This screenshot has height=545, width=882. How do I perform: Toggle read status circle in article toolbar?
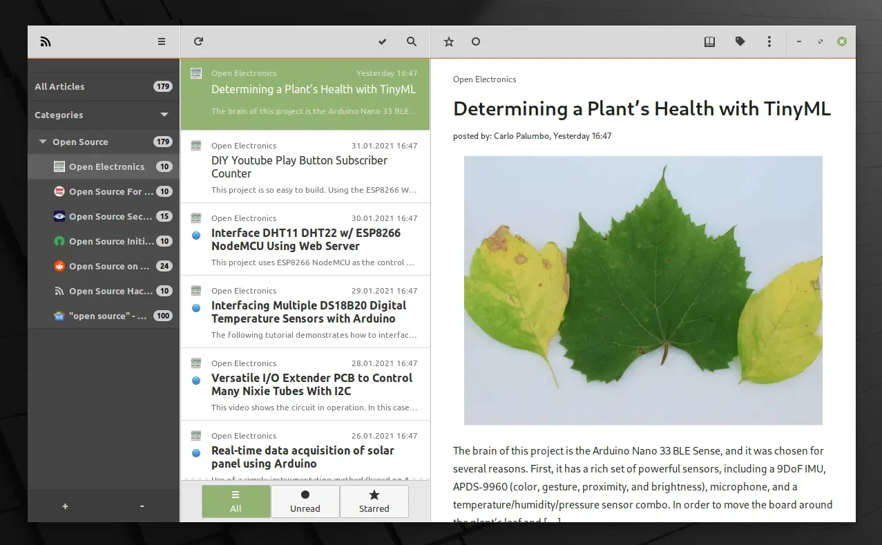(x=476, y=41)
